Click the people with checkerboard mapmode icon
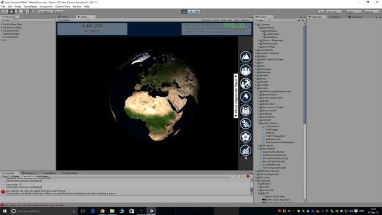The image size is (382, 215). [245, 84]
